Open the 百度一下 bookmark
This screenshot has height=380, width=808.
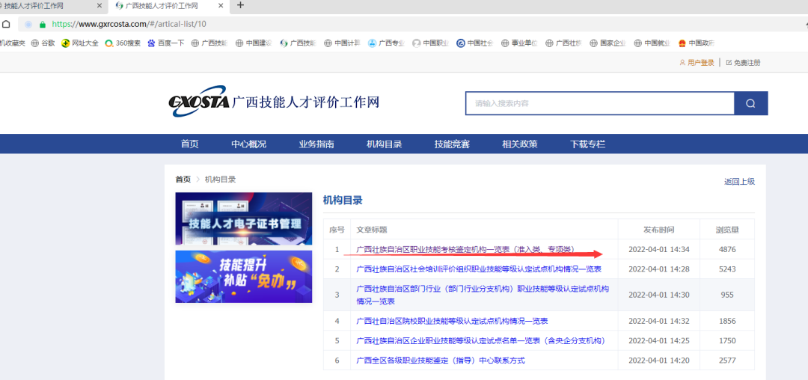[x=166, y=43]
